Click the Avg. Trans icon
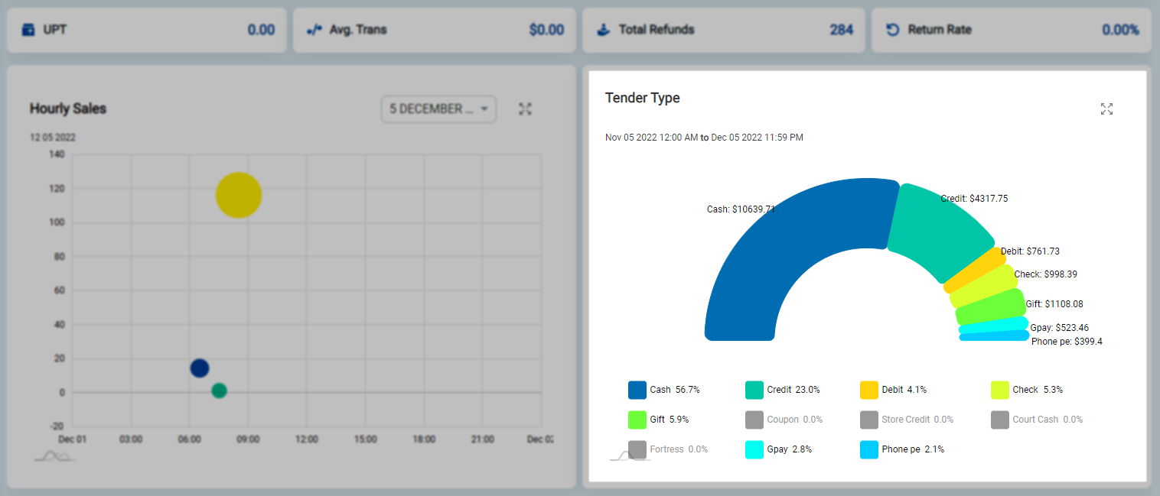1160x496 pixels. pos(314,31)
